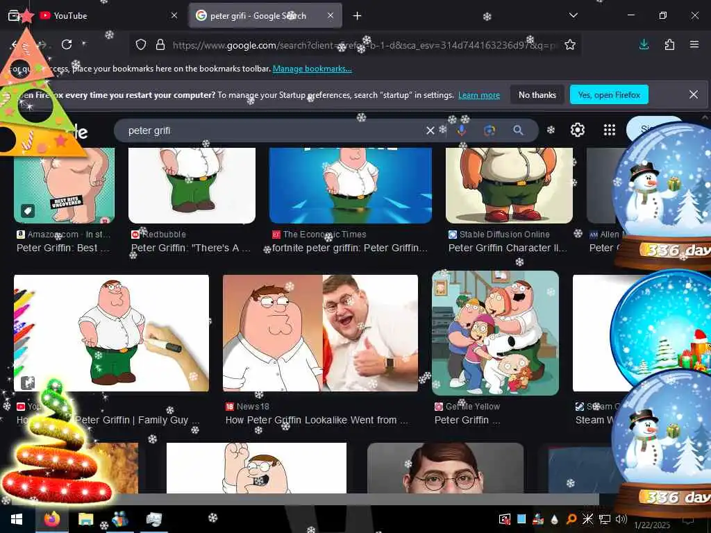Screen dimensions: 711x533
Task: Click the orange magnifier tray icon
Action: click(x=571, y=519)
